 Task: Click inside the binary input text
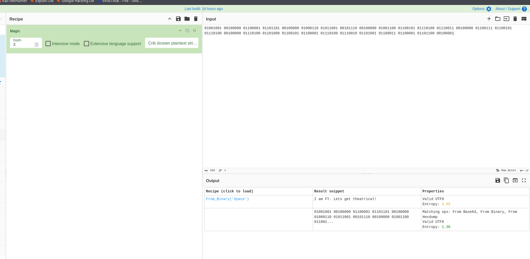(x=358, y=30)
